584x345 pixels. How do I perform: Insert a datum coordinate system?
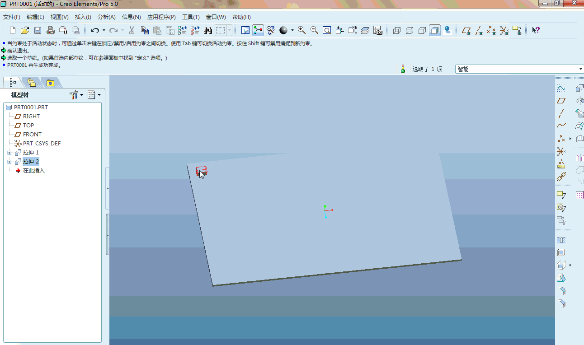561,151
